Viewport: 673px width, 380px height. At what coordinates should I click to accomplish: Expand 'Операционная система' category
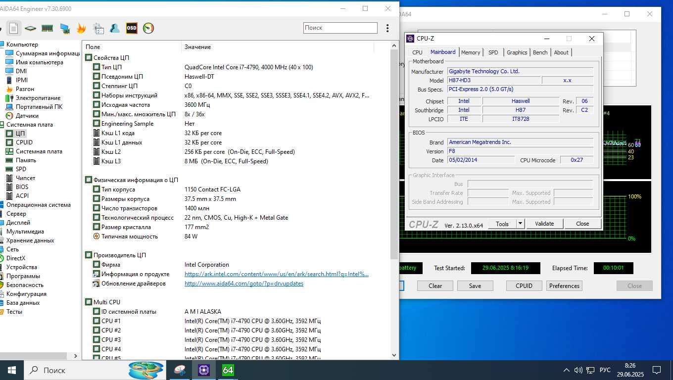(39, 205)
